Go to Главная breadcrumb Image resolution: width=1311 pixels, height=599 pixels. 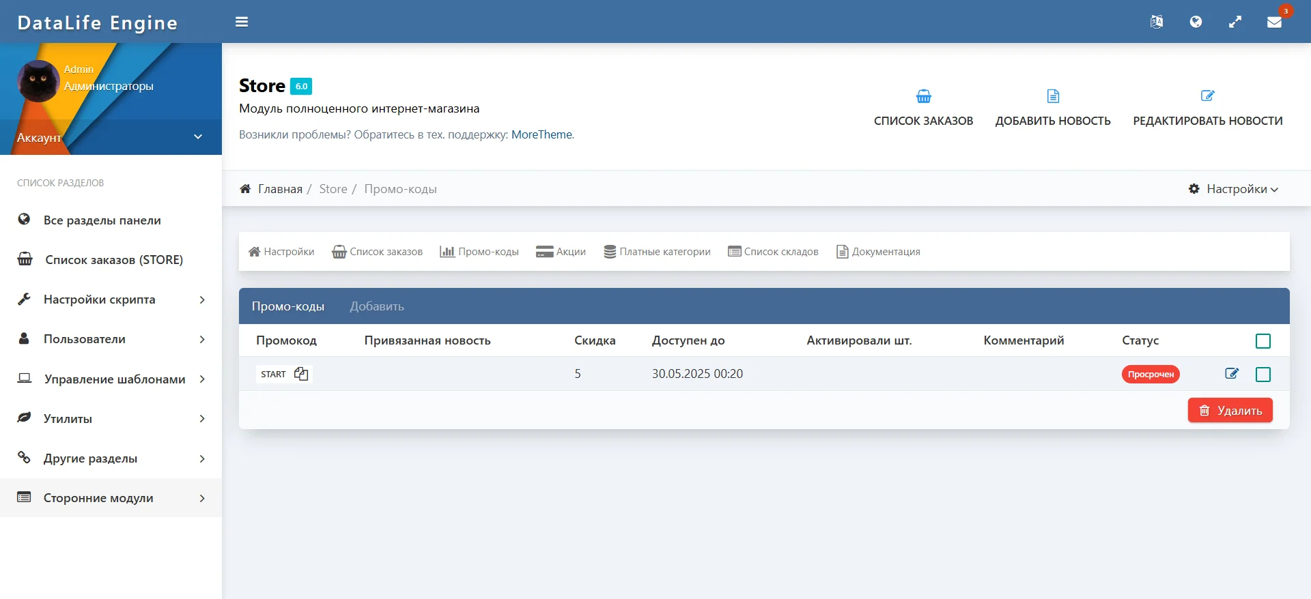coord(280,189)
